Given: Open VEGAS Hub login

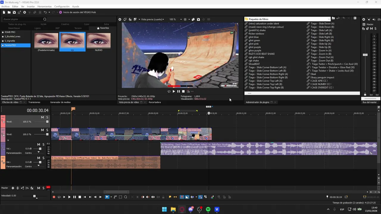Looking at the screenshot, I should (x=77, y=12).
